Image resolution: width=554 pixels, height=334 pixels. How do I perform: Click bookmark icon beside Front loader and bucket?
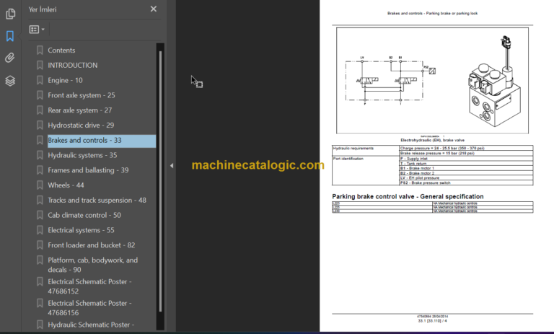coord(40,245)
